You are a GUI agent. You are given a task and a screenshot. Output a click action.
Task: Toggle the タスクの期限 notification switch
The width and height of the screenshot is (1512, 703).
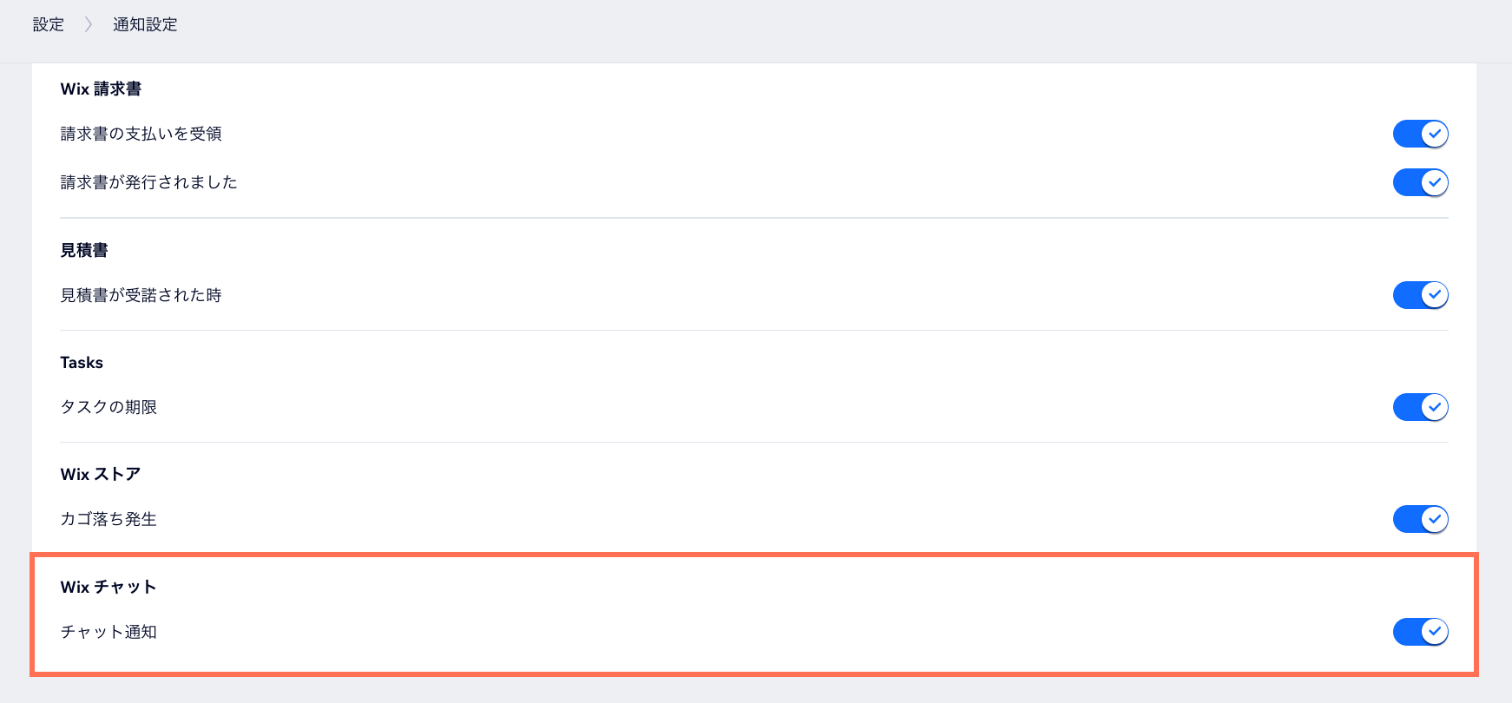(x=1420, y=407)
